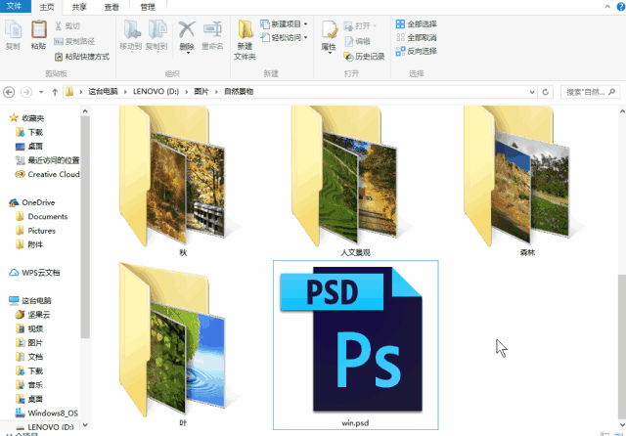
Task: Click 粘贴快捷方式 (Paste shortcut)
Action: (x=82, y=57)
